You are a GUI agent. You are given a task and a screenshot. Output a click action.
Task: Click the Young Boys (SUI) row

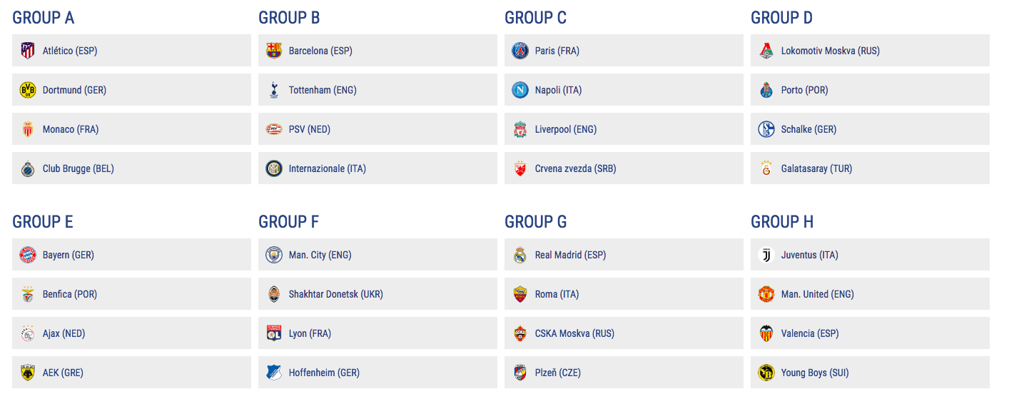pyautogui.click(x=870, y=373)
